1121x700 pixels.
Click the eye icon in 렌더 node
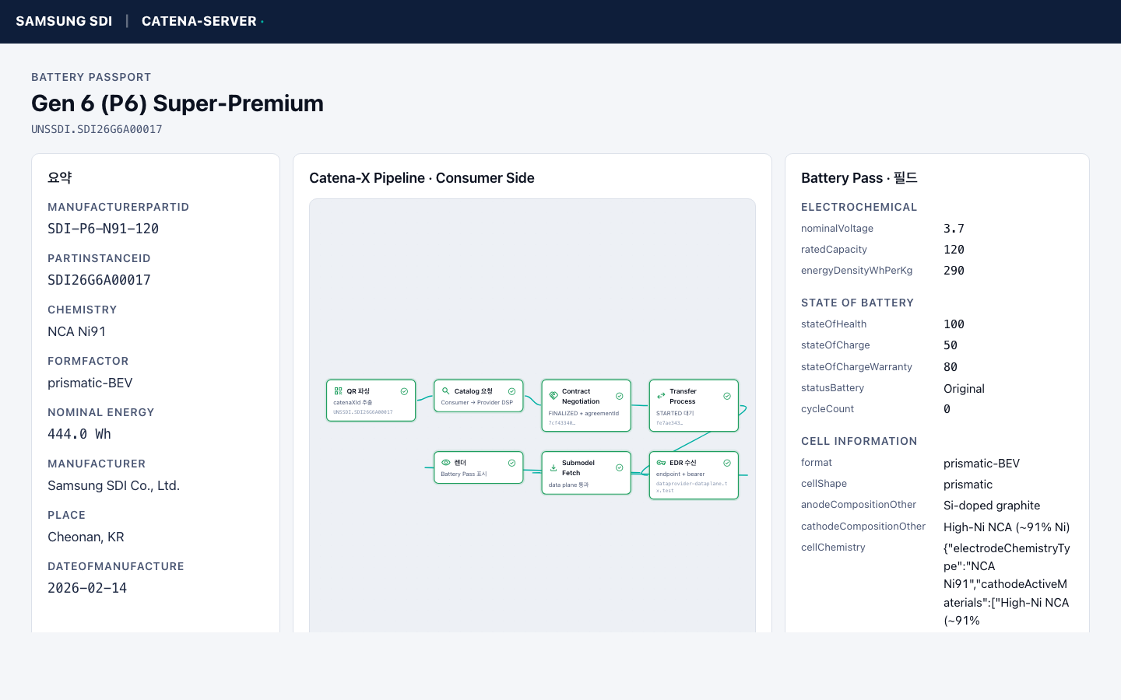click(445, 463)
